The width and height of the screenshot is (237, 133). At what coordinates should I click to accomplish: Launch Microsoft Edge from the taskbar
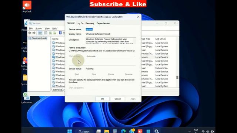coord(123,131)
